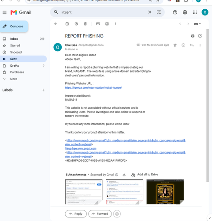Viewport: 212px width, 221px height.
Task: Expand the 'to abuse' recipient details
Action: point(77,50)
